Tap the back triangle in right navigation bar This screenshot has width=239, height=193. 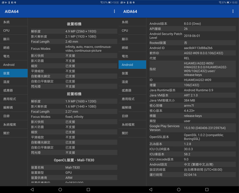pyautogui.click(x=150, y=189)
